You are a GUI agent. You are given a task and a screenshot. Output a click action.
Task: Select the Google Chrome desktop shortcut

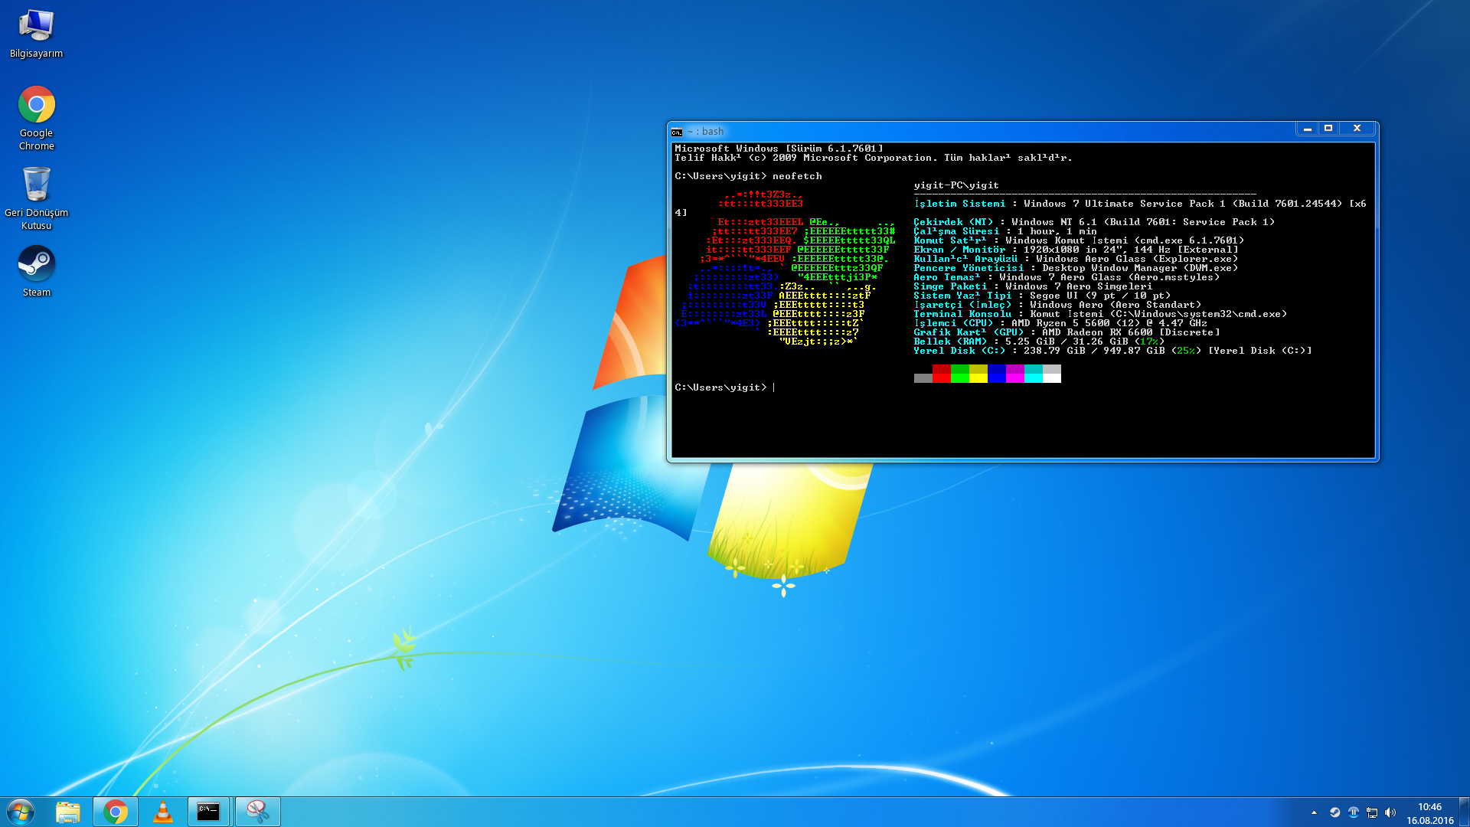point(36,119)
